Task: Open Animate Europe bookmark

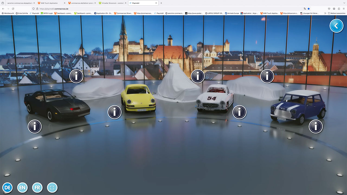Action: tap(232, 13)
